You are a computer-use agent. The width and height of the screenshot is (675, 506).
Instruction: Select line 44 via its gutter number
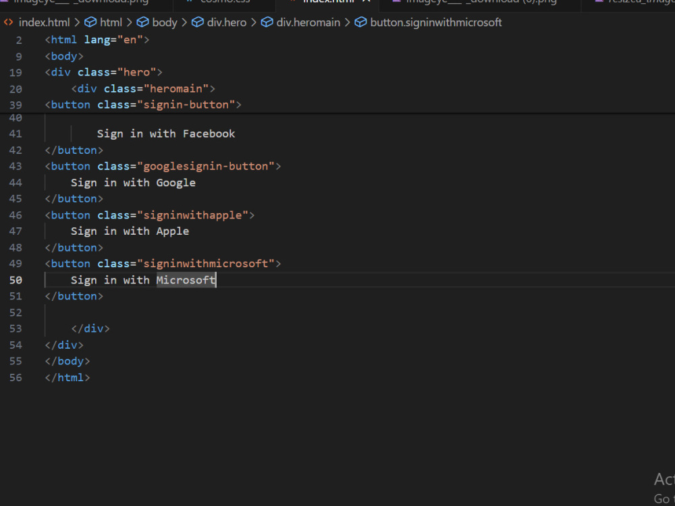click(x=16, y=183)
